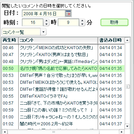The image size is (134, 134).
Task: Select the 00:47 comment about KAITO(男声)
Action: (63, 55)
